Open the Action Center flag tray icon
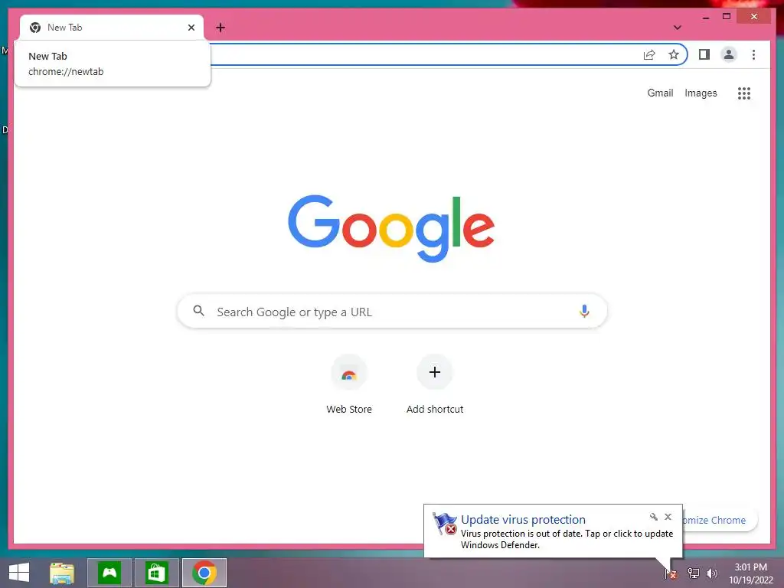This screenshot has height=588, width=784. coord(671,573)
